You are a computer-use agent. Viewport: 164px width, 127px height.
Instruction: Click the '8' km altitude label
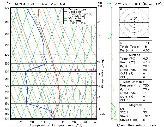click(99, 22)
